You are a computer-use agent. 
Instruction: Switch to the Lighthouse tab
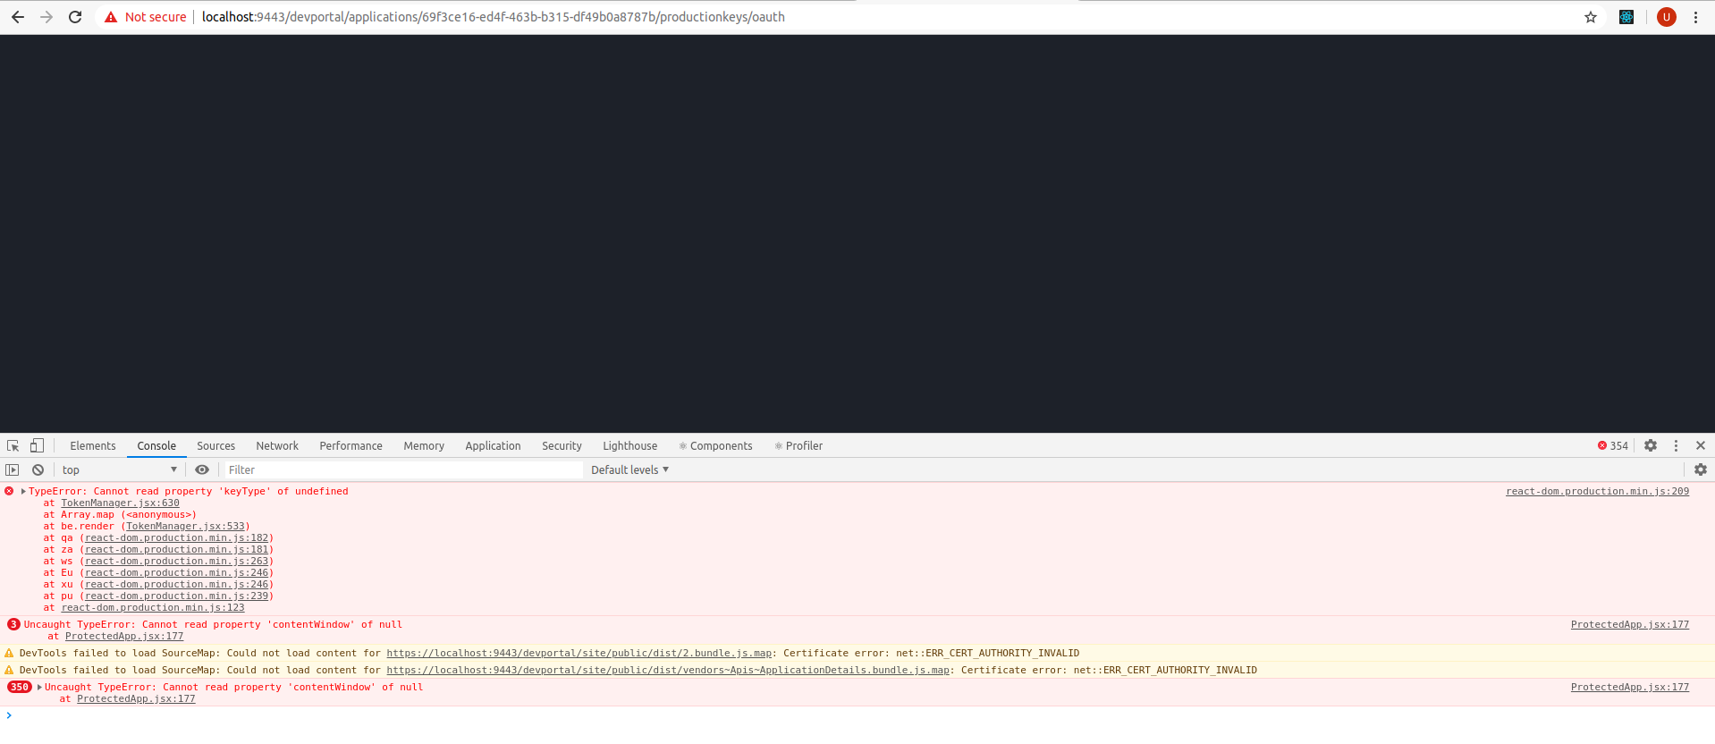tap(629, 445)
